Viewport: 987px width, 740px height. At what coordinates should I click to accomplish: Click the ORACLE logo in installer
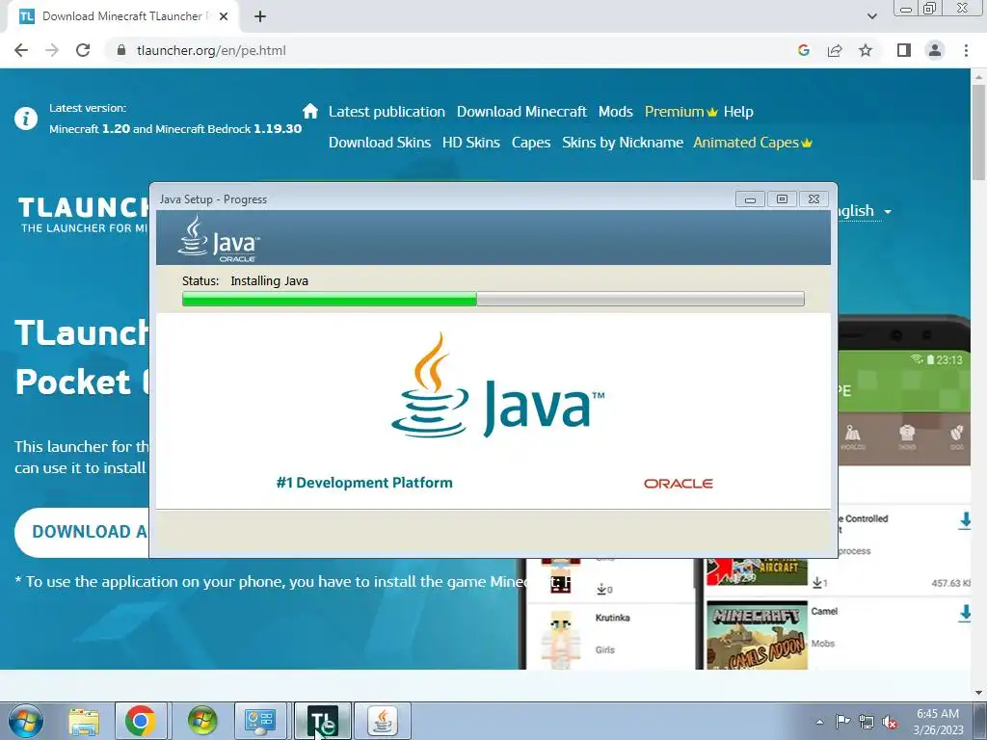(x=678, y=484)
